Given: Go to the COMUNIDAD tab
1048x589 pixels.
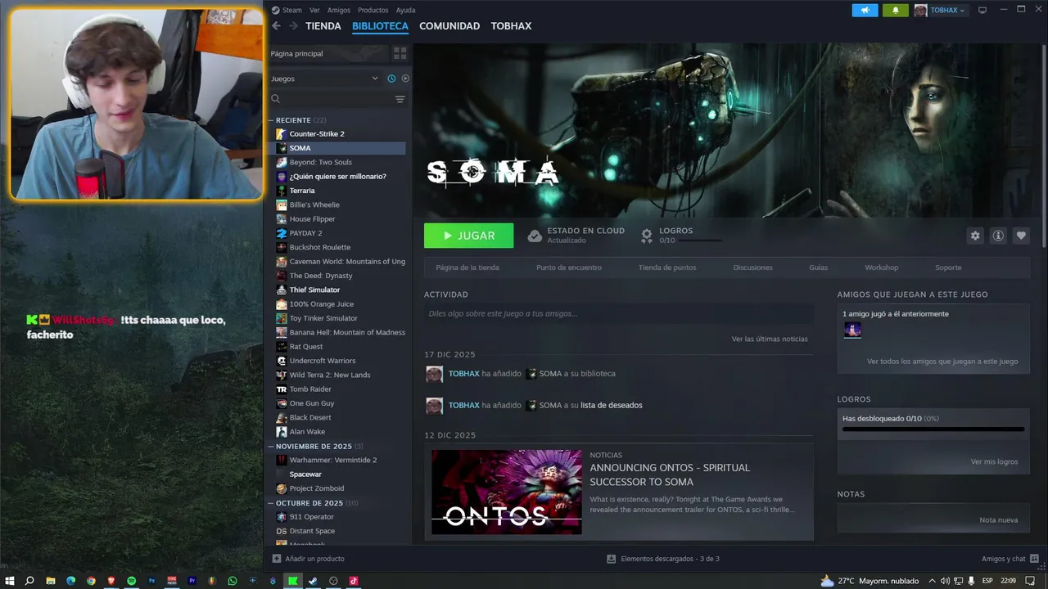Looking at the screenshot, I should [449, 26].
